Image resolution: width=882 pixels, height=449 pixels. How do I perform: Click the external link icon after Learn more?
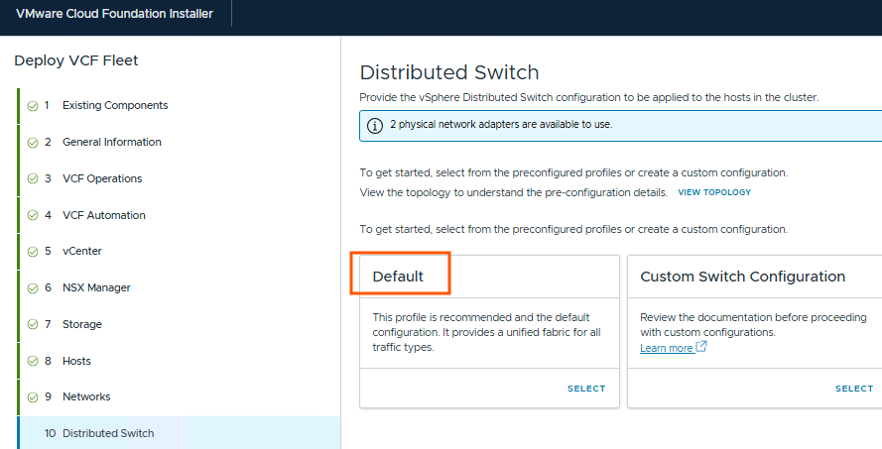coord(701,348)
